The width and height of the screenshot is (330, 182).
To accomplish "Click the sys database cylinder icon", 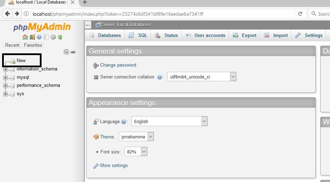I will [13, 94].
